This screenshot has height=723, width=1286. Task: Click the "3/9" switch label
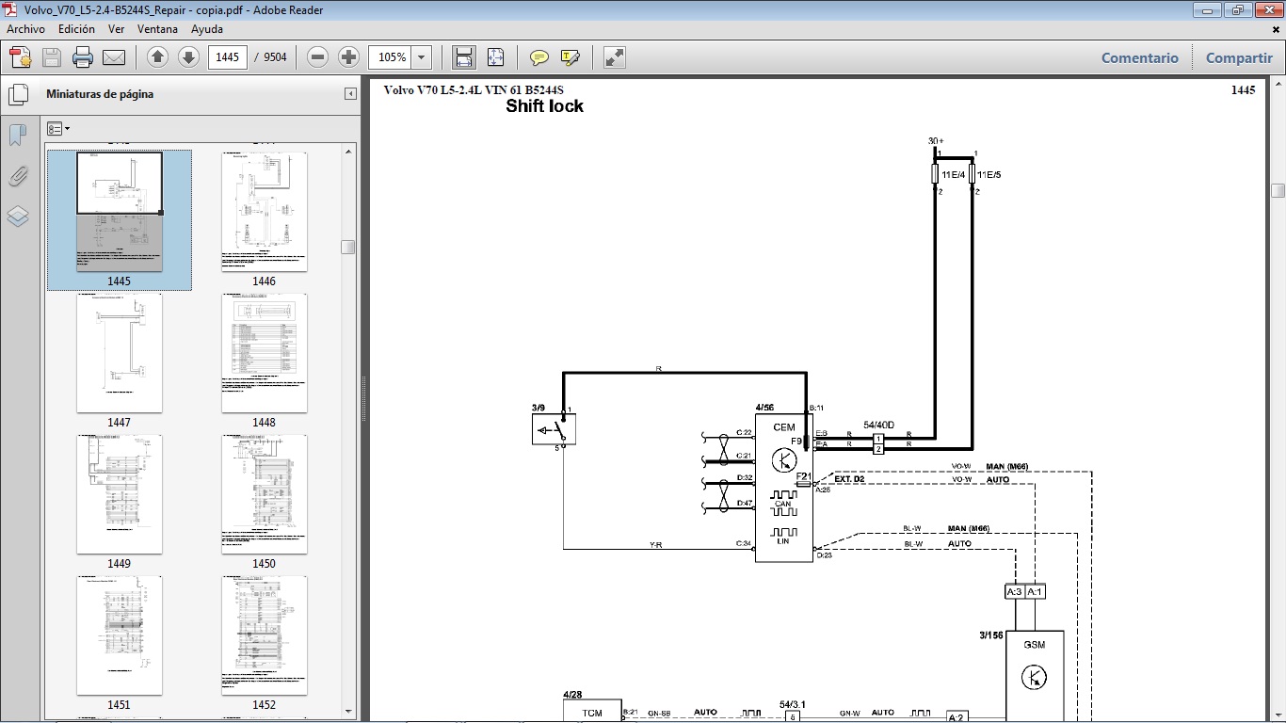pos(539,408)
